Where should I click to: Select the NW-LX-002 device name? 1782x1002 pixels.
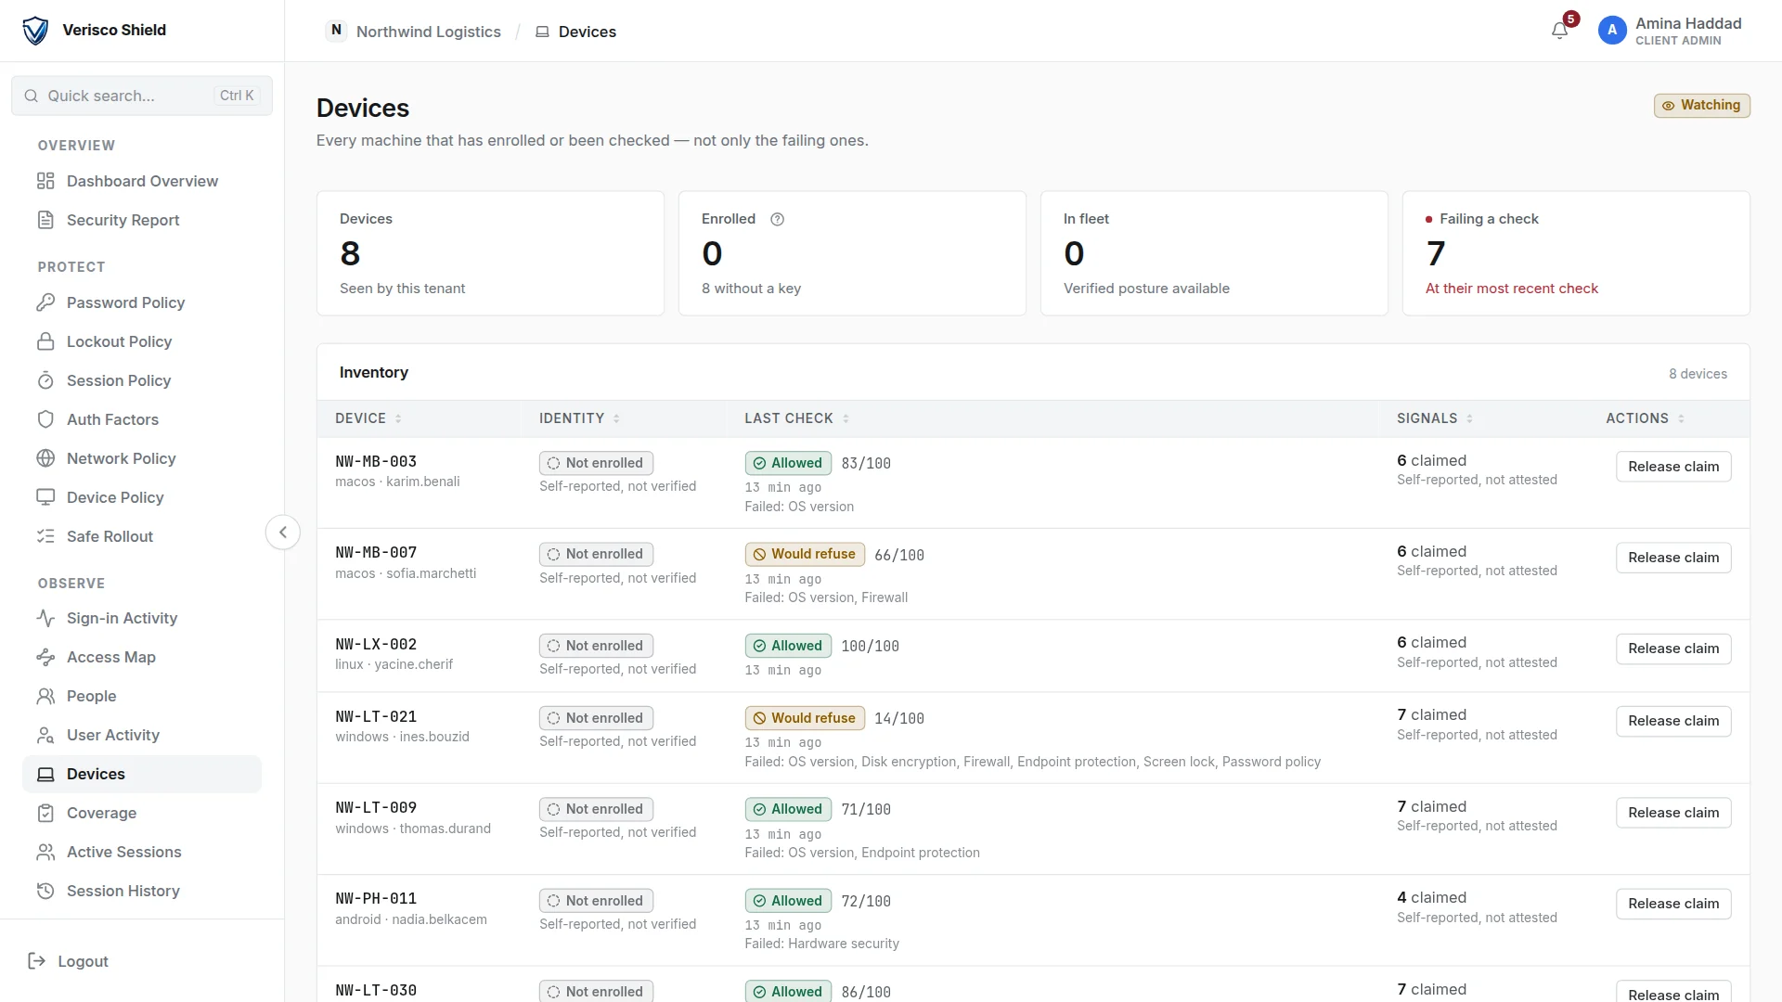click(376, 644)
